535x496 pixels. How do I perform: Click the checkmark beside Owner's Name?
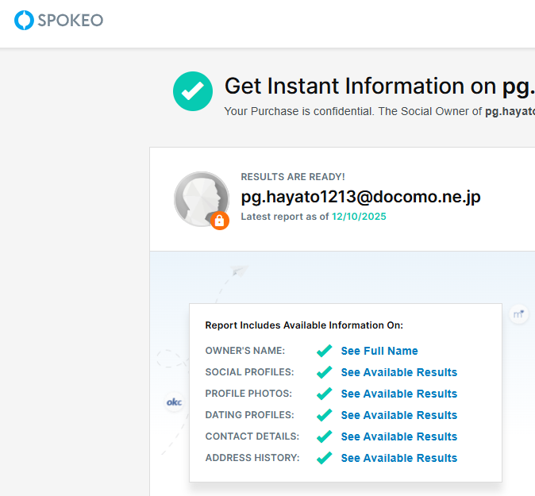[324, 351]
